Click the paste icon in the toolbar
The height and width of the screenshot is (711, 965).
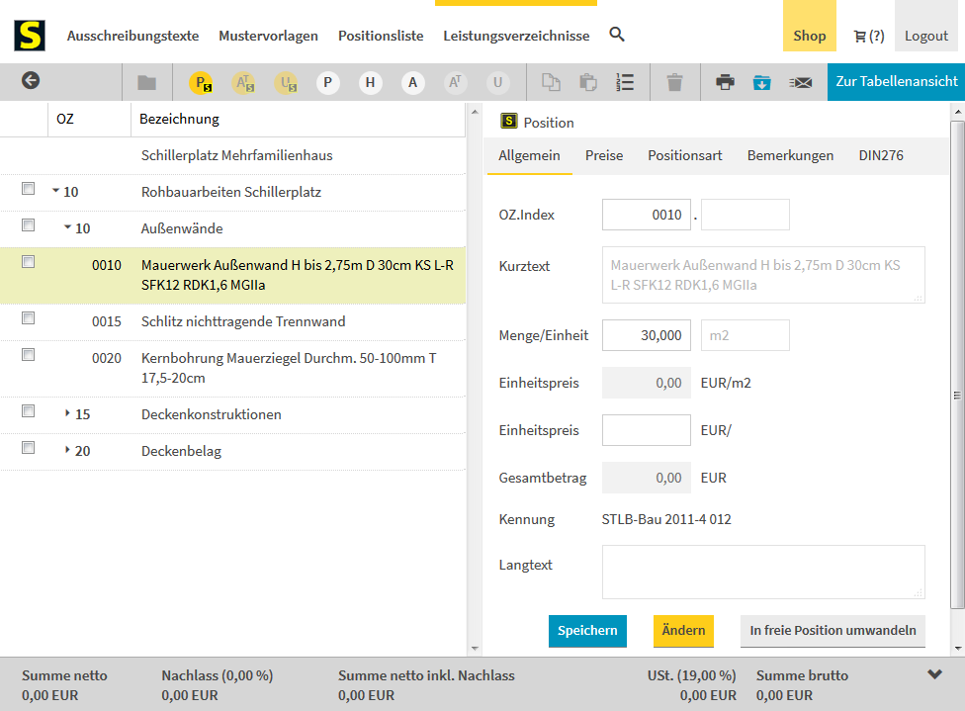click(x=588, y=82)
